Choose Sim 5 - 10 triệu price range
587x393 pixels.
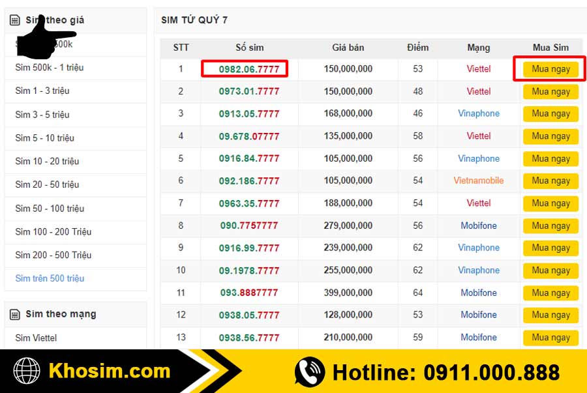45,138
